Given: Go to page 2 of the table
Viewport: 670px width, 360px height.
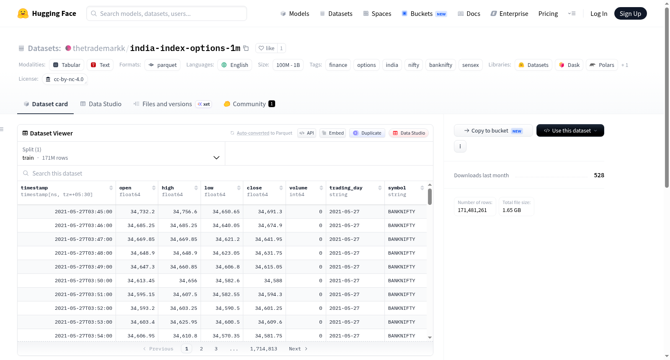Looking at the screenshot, I should [x=201, y=349].
